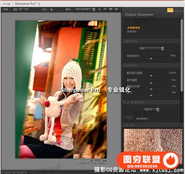
Task: Open the control points dropdown
Action: point(152,110)
